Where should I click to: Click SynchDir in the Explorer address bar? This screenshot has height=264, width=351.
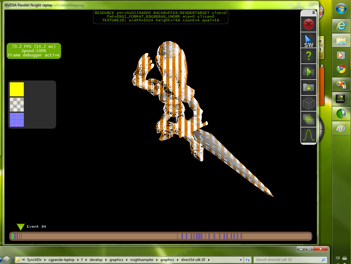pyautogui.click(x=34, y=260)
